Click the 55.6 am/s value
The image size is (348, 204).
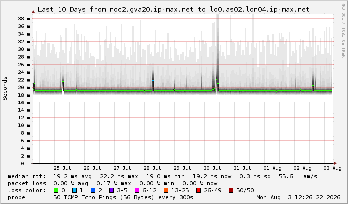[x=298, y=176]
